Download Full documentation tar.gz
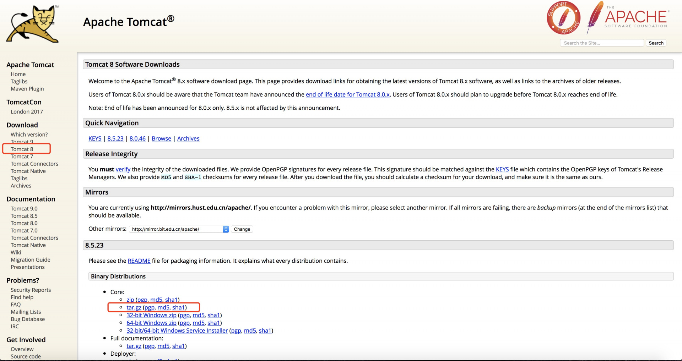This screenshot has width=682, height=361. 134,346
